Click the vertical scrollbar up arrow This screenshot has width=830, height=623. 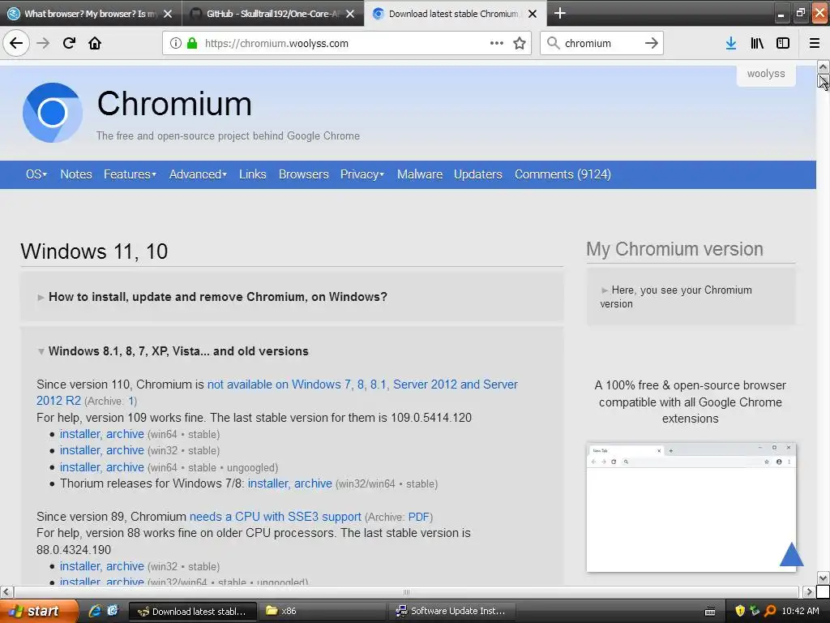pyautogui.click(x=823, y=67)
